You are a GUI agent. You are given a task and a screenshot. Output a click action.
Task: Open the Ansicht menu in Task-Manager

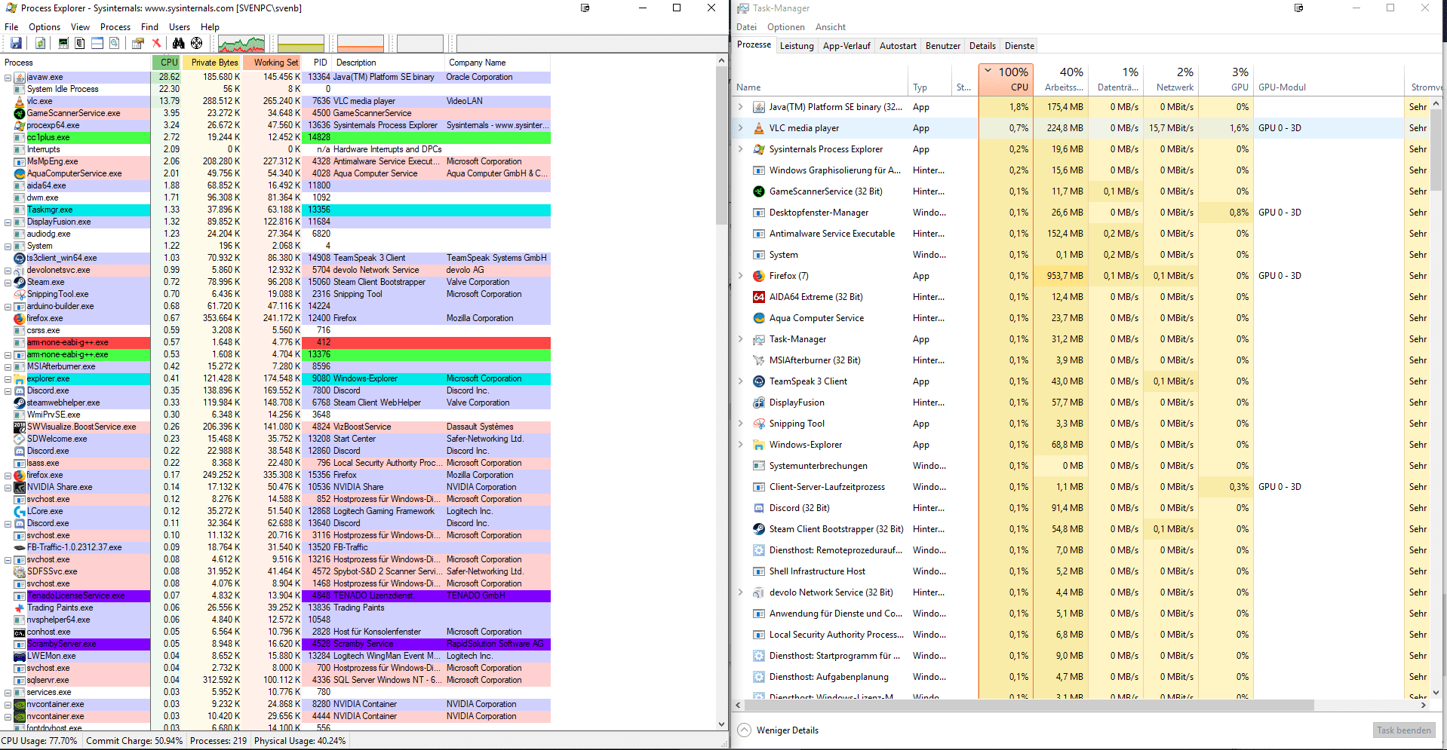[830, 27]
